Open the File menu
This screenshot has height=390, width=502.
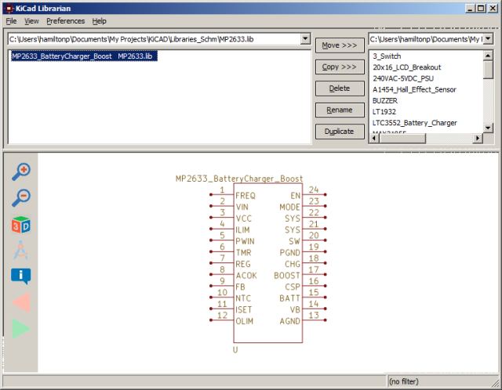click(11, 21)
